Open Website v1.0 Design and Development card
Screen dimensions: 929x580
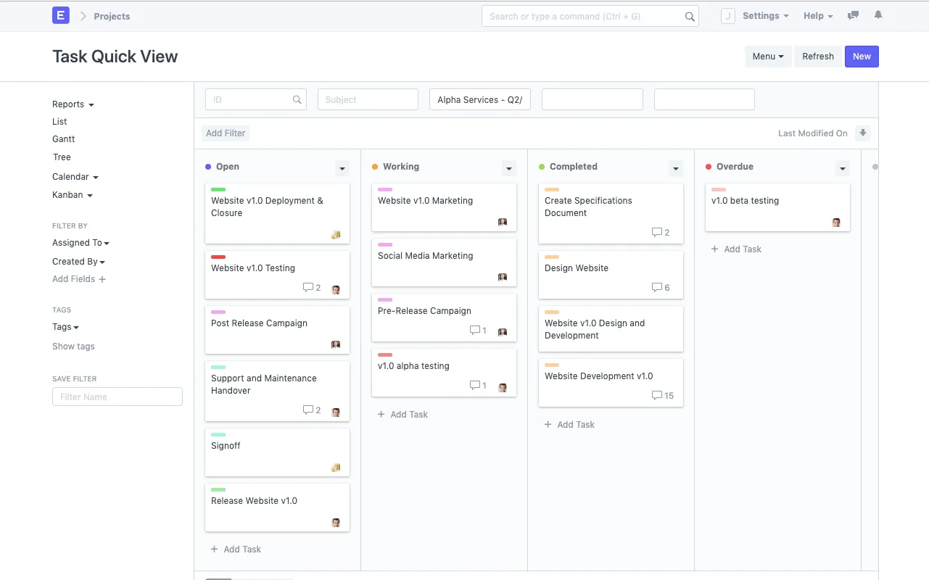(611, 329)
